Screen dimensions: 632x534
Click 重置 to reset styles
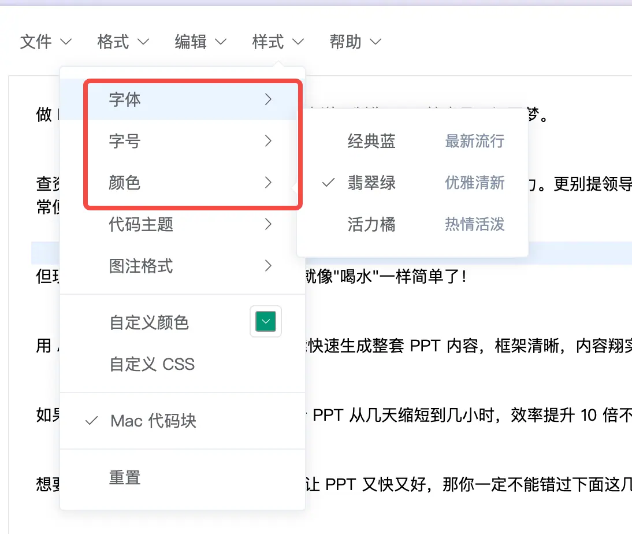[183, 477]
